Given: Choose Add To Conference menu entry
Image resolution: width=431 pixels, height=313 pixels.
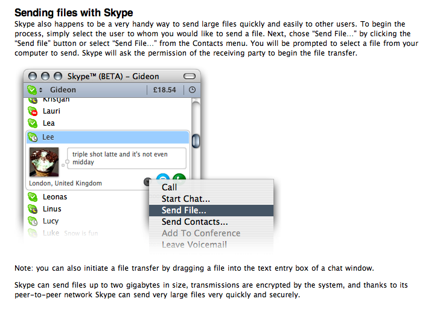Looking at the screenshot, I should click(x=211, y=233).
